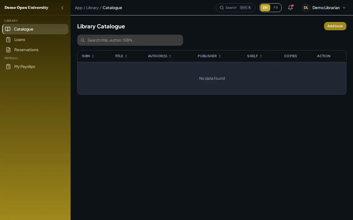Sort by Publisher using its sort arrows
The image size is (353, 220).
click(220, 56)
